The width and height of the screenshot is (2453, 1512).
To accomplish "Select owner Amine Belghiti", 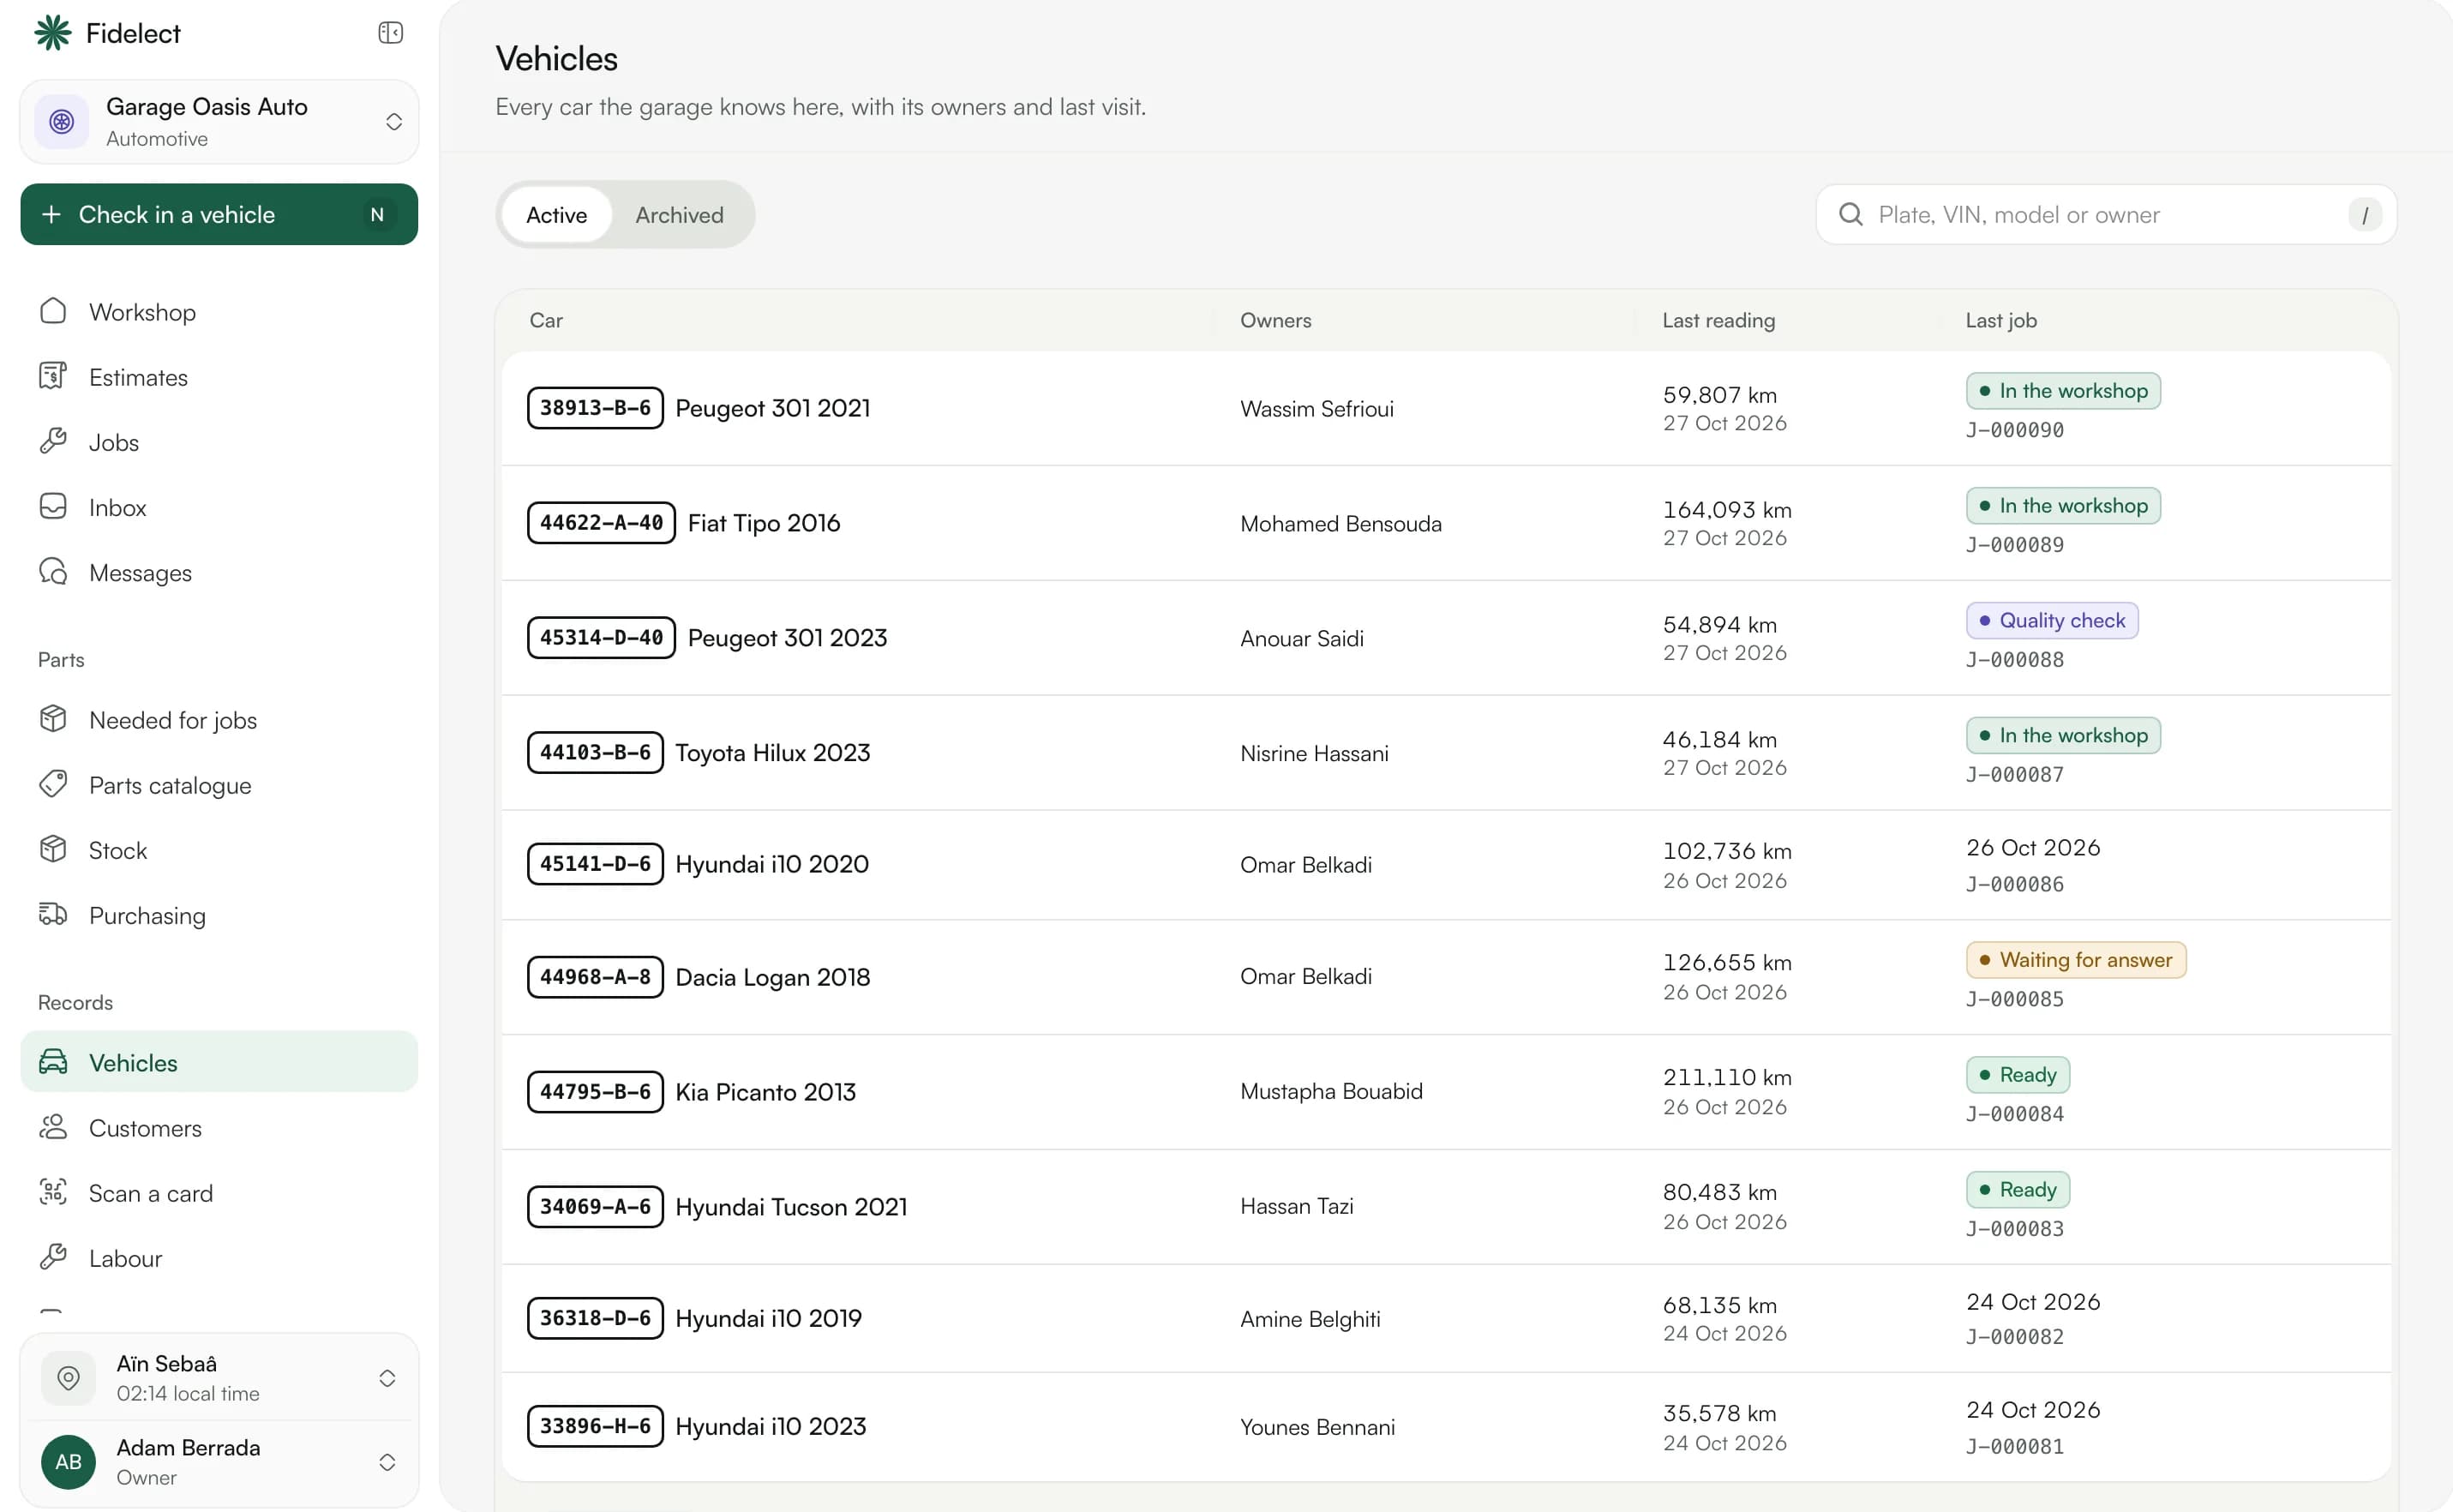I will click(x=1310, y=1319).
